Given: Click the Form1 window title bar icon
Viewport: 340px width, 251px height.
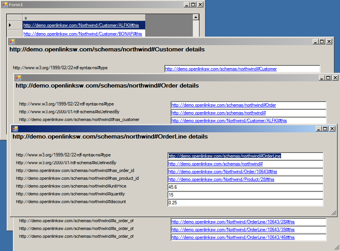Looking at the screenshot, I should [5, 5].
